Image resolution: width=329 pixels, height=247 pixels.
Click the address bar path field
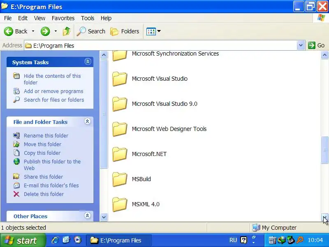pos(160,46)
